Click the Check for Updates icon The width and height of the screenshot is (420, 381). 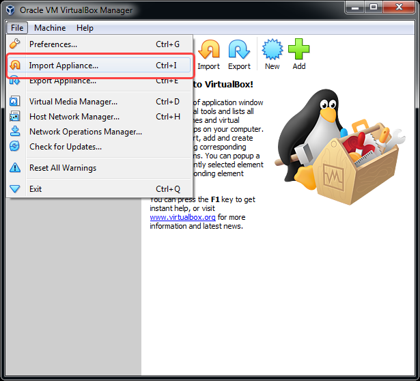tap(15, 147)
